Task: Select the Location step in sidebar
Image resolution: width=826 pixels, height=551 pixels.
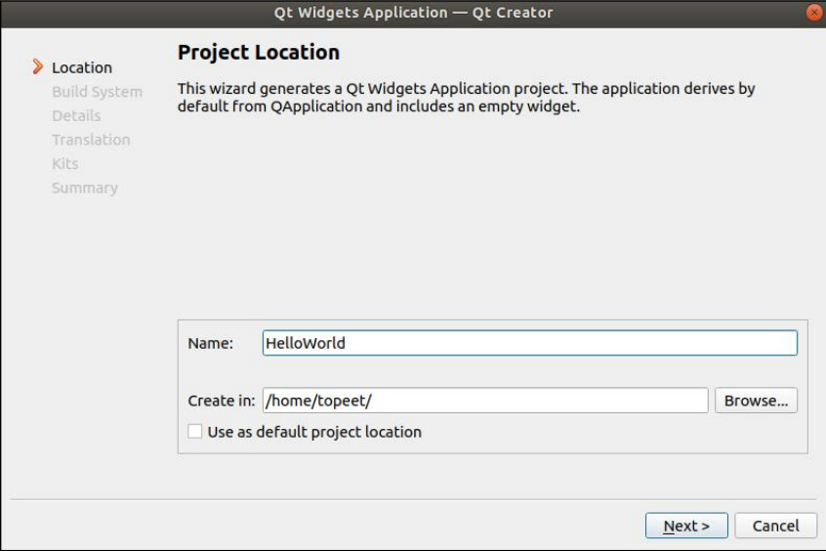Action: tap(82, 68)
